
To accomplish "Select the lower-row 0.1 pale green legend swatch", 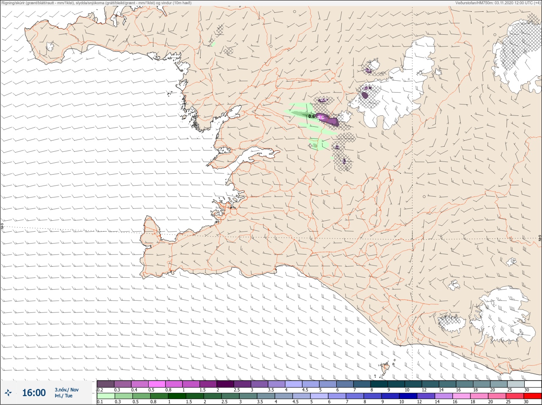I will point(105,396).
